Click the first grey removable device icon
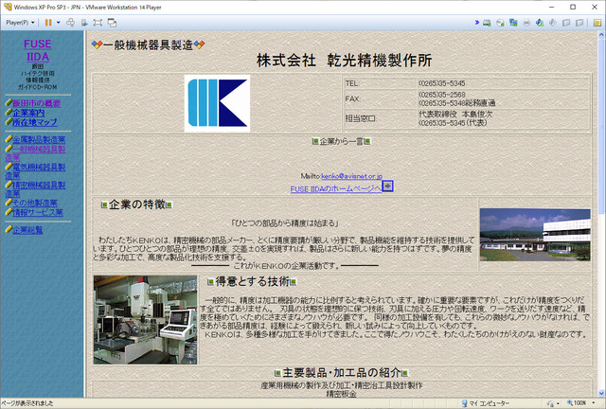 point(566,23)
